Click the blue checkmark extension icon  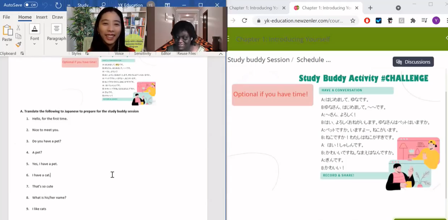[379, 21]
